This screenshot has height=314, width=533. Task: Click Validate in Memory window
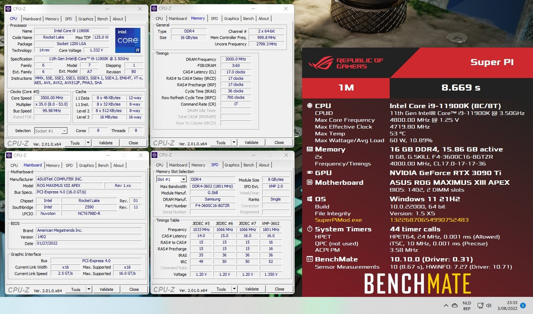pyautogui.click(x=252, y=142)
